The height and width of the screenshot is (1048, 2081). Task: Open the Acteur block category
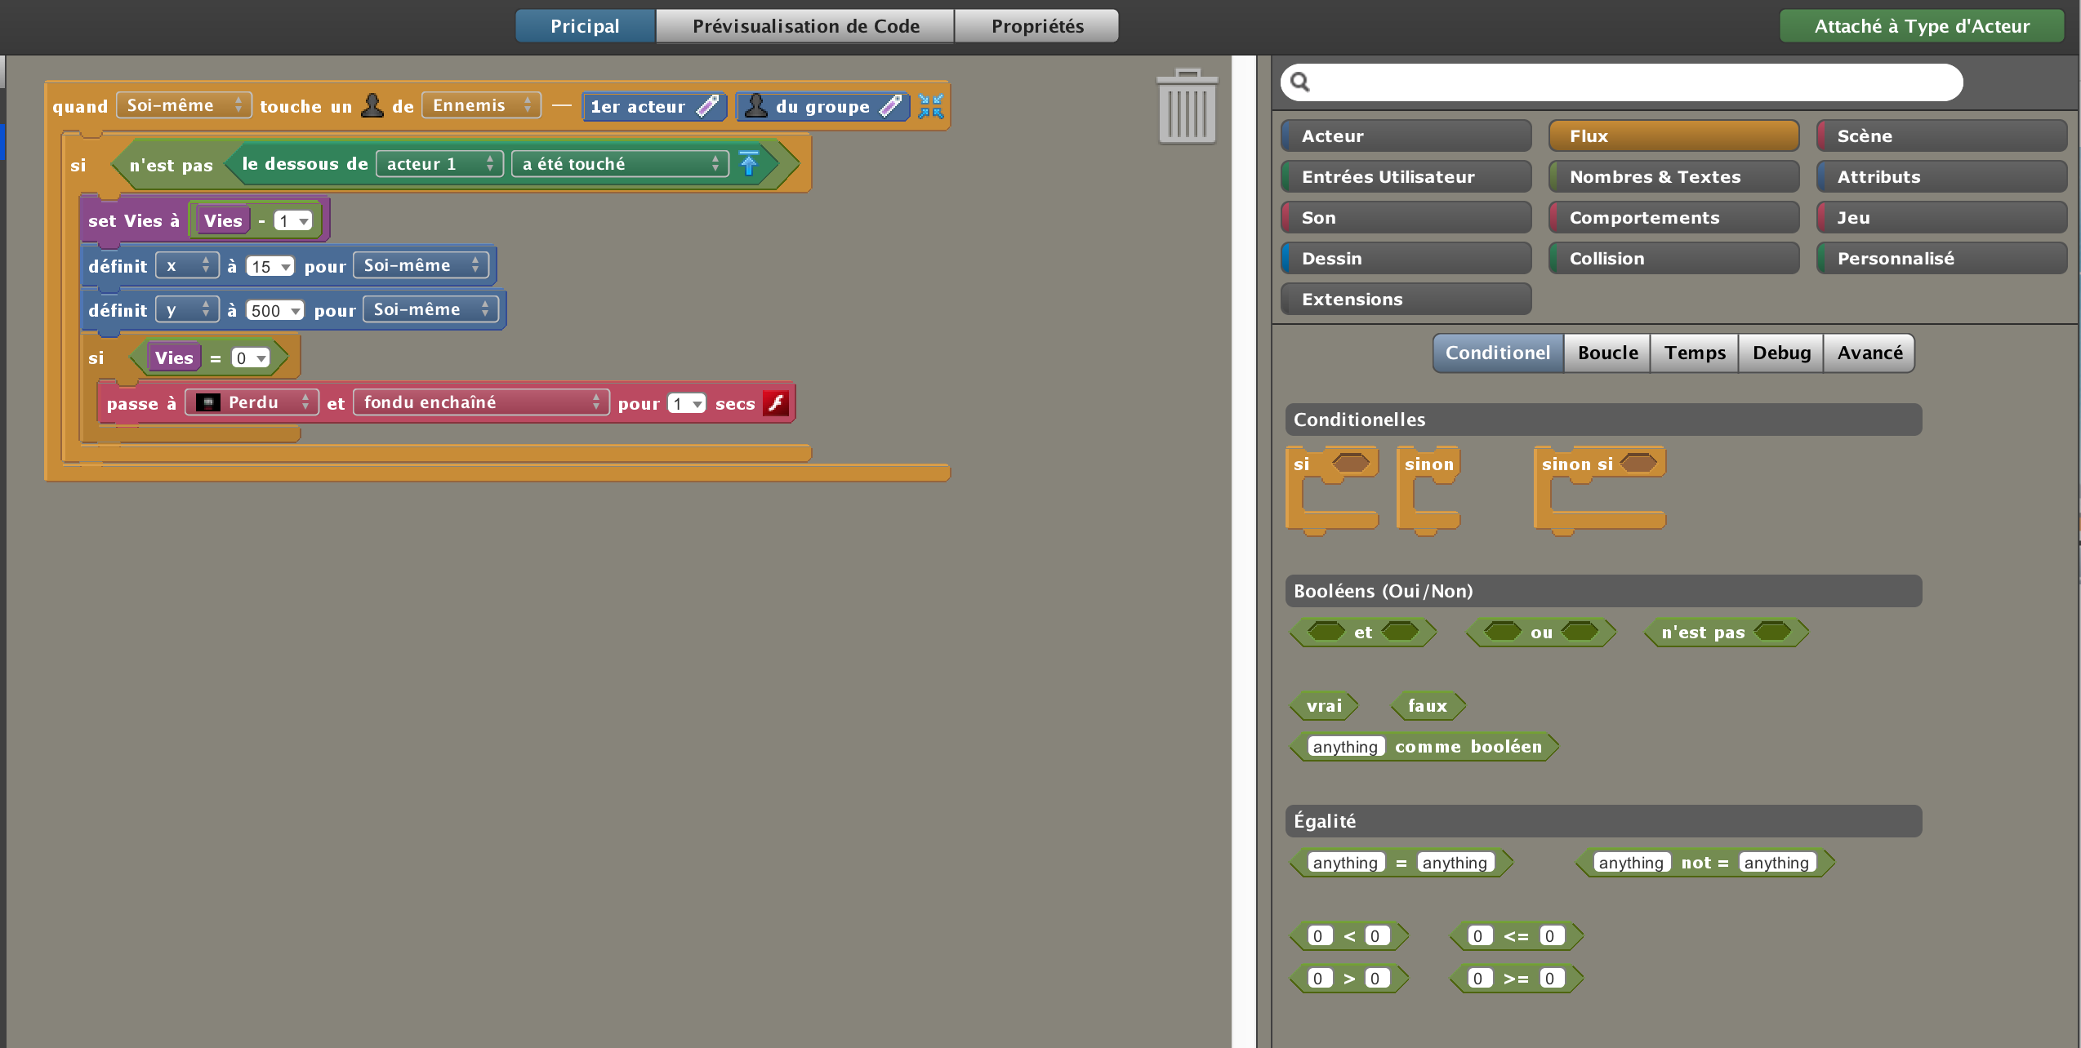(1406, 136)
